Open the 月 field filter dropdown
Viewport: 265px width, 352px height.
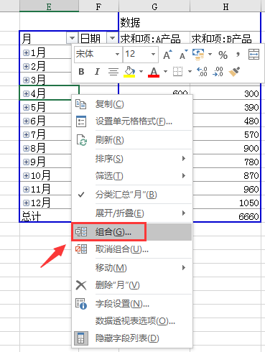pyautogui.click(x=72, y=38)
